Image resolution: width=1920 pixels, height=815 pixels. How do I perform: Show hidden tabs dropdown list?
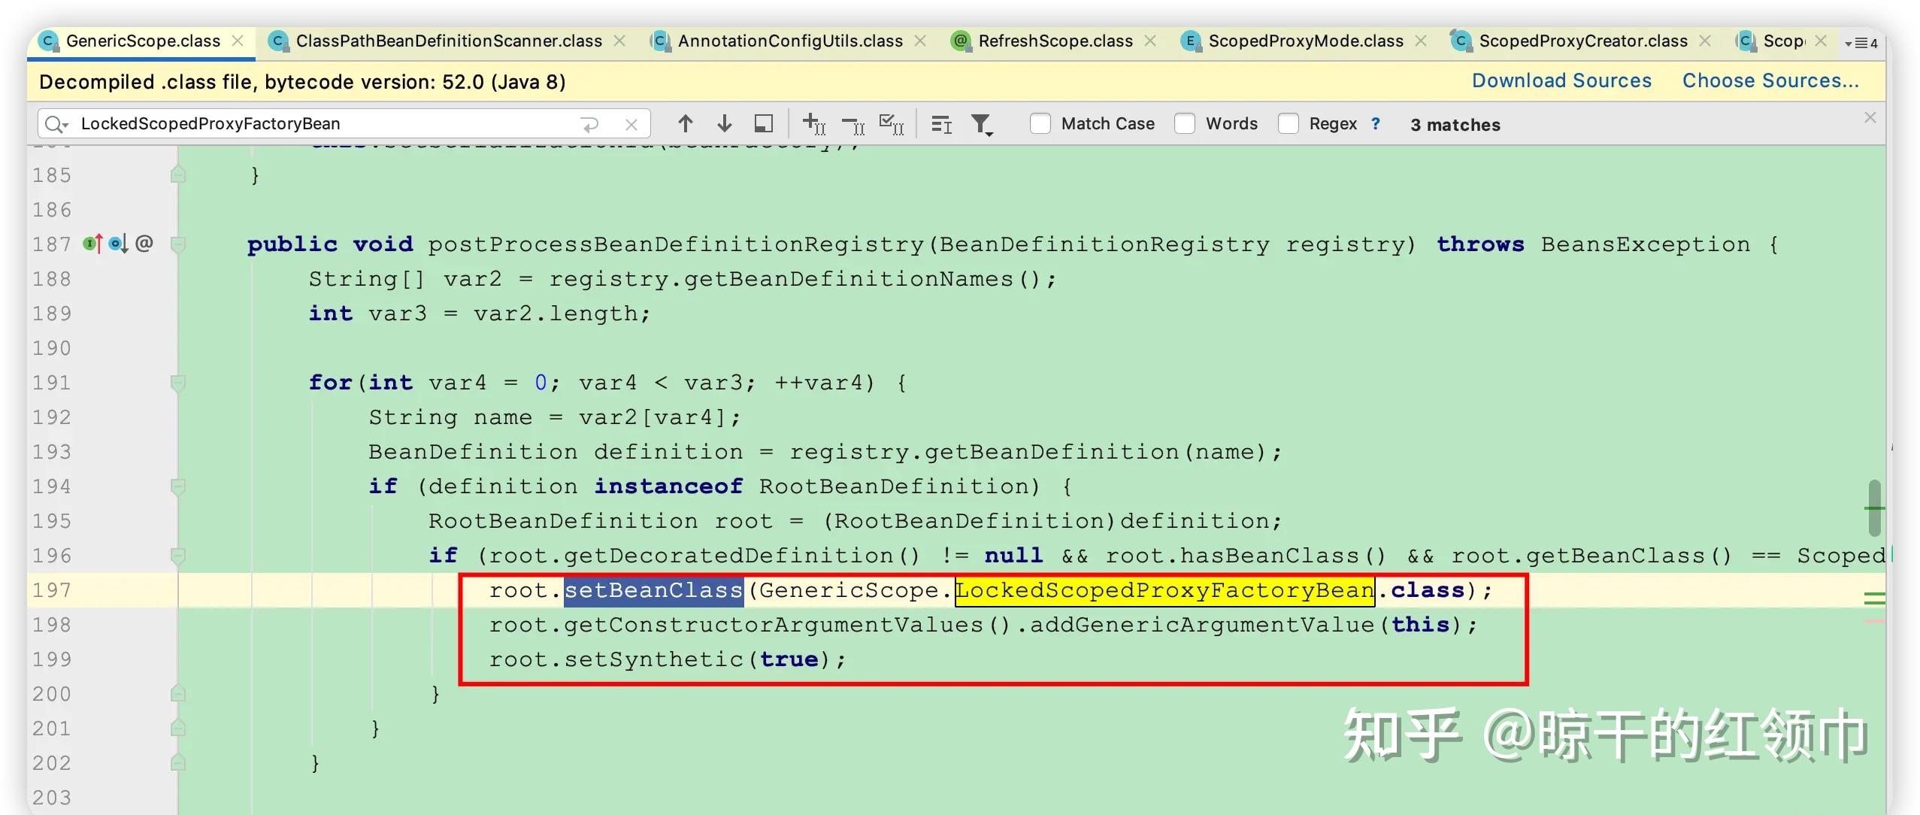point(1861,43)
